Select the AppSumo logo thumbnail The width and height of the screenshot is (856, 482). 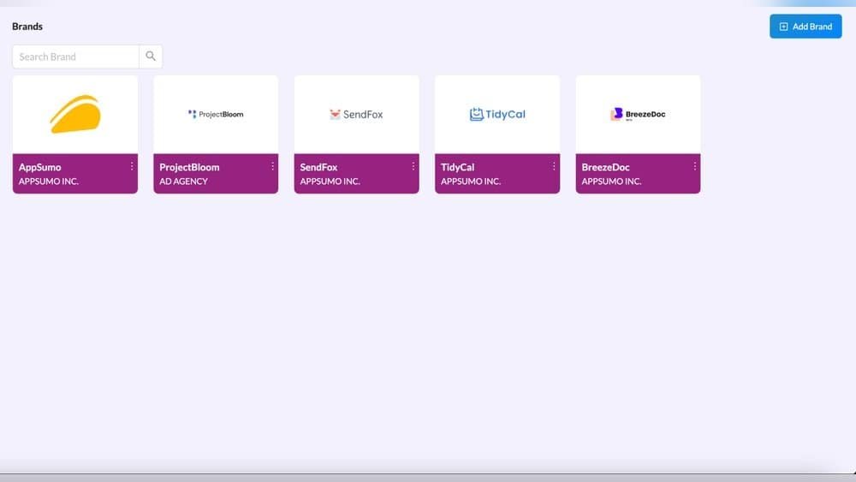tap(75, 114)
